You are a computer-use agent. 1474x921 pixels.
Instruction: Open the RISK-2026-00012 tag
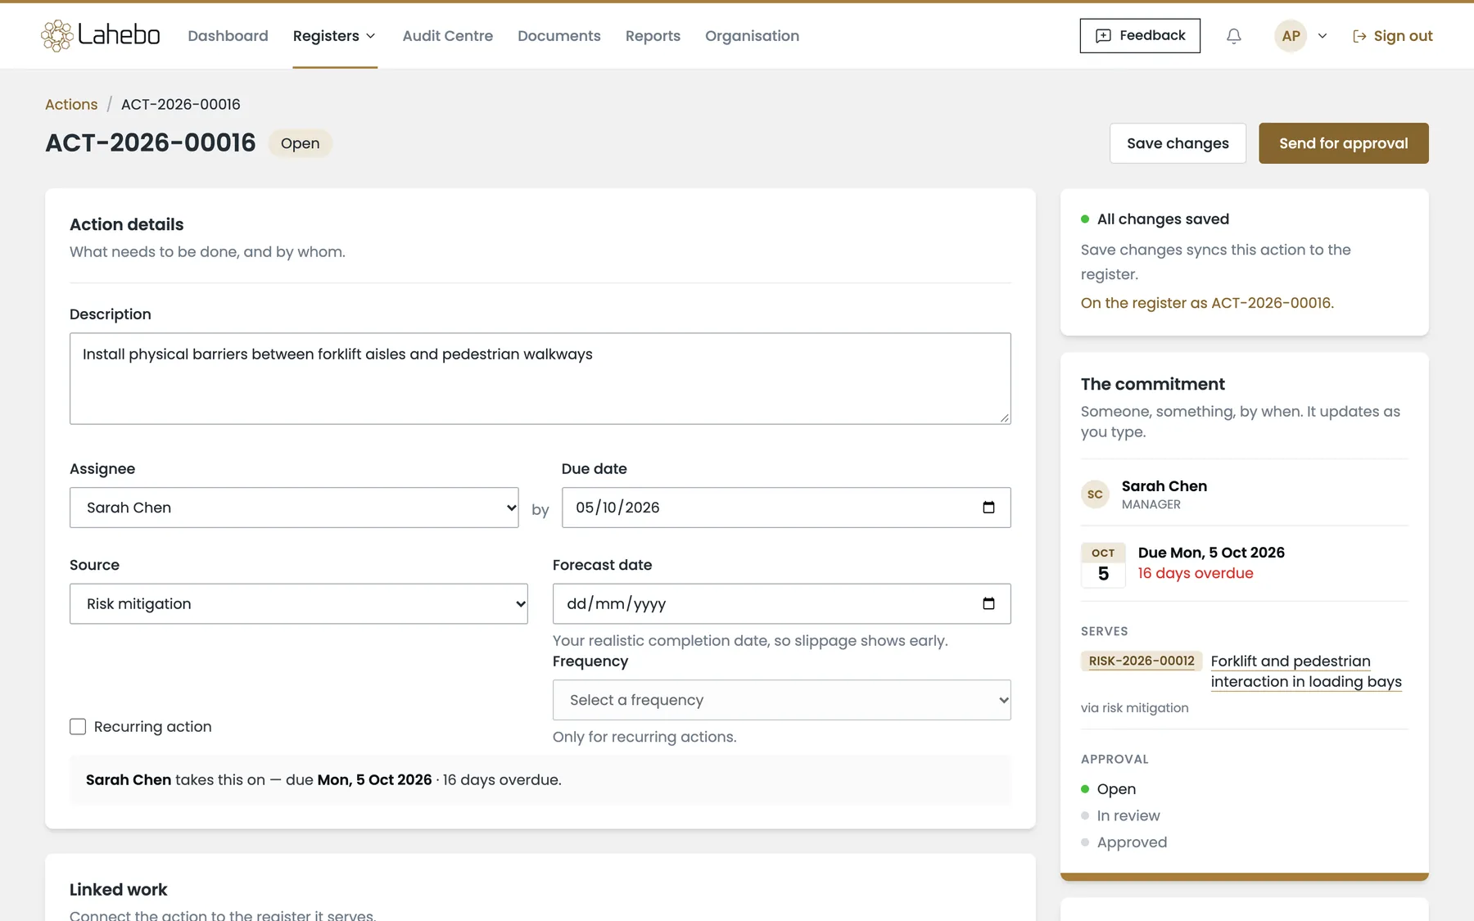(x=1142, y=661)
